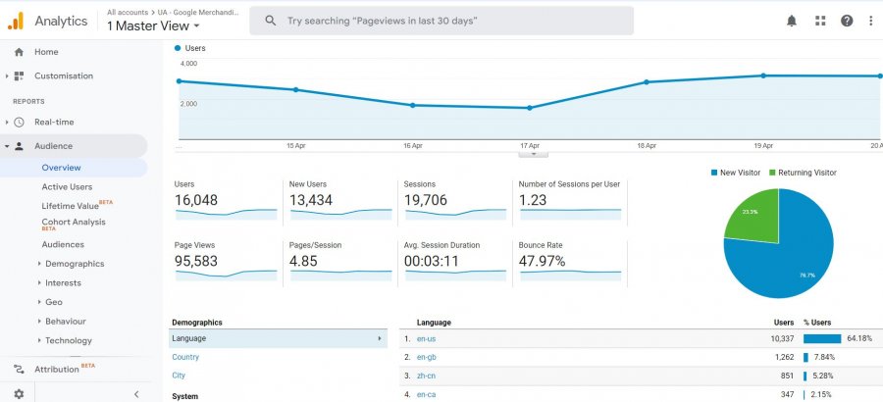
Task: Select the Country demographics link
Action: [185, 357]
